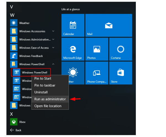
Task: Click the Windows Accessories label text
Action: (x=32, y=31)
